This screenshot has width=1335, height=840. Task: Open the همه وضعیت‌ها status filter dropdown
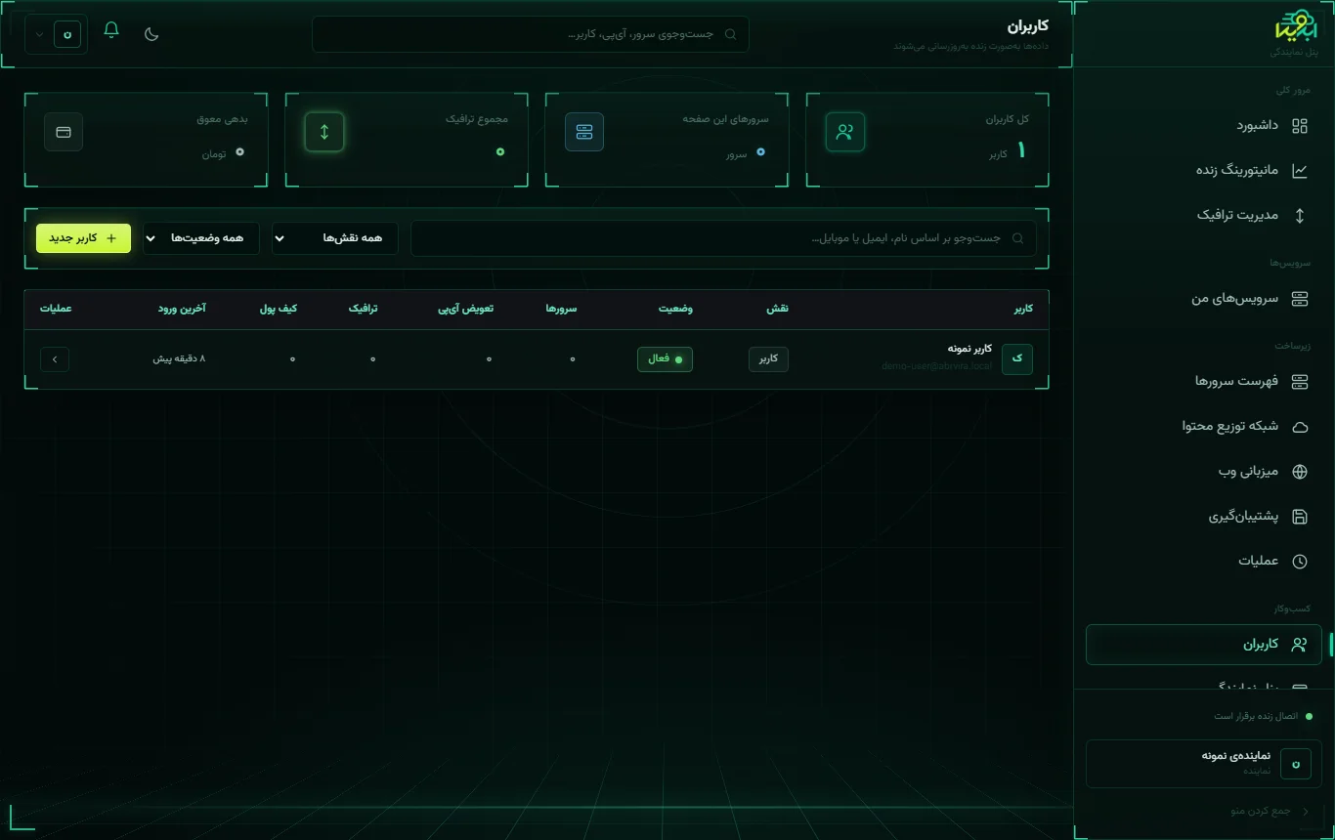coord(201,238)
